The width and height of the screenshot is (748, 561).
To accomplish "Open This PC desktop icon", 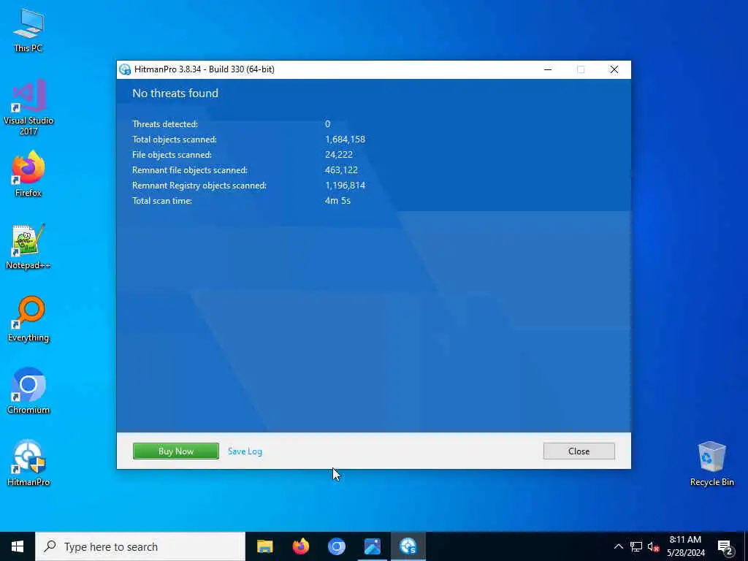I will 28,29.
